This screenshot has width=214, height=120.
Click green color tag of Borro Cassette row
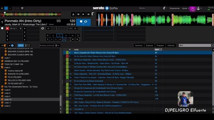(x=67, y=53)
